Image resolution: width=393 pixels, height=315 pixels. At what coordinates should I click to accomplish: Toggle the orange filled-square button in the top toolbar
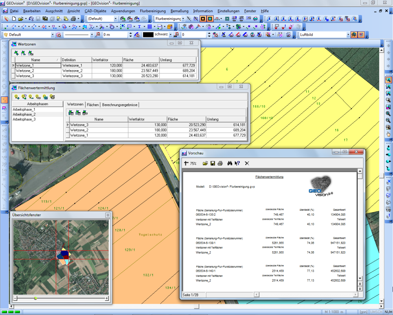tap(210, 19)
